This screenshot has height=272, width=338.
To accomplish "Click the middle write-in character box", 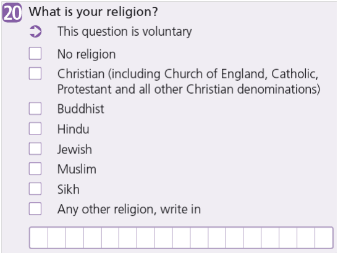I will 181,237.
